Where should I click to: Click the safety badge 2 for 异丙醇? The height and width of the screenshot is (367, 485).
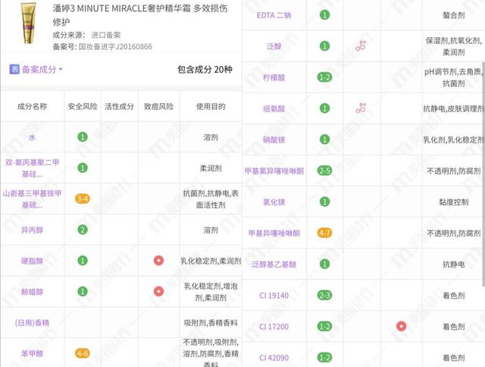[x=83, y=230]
